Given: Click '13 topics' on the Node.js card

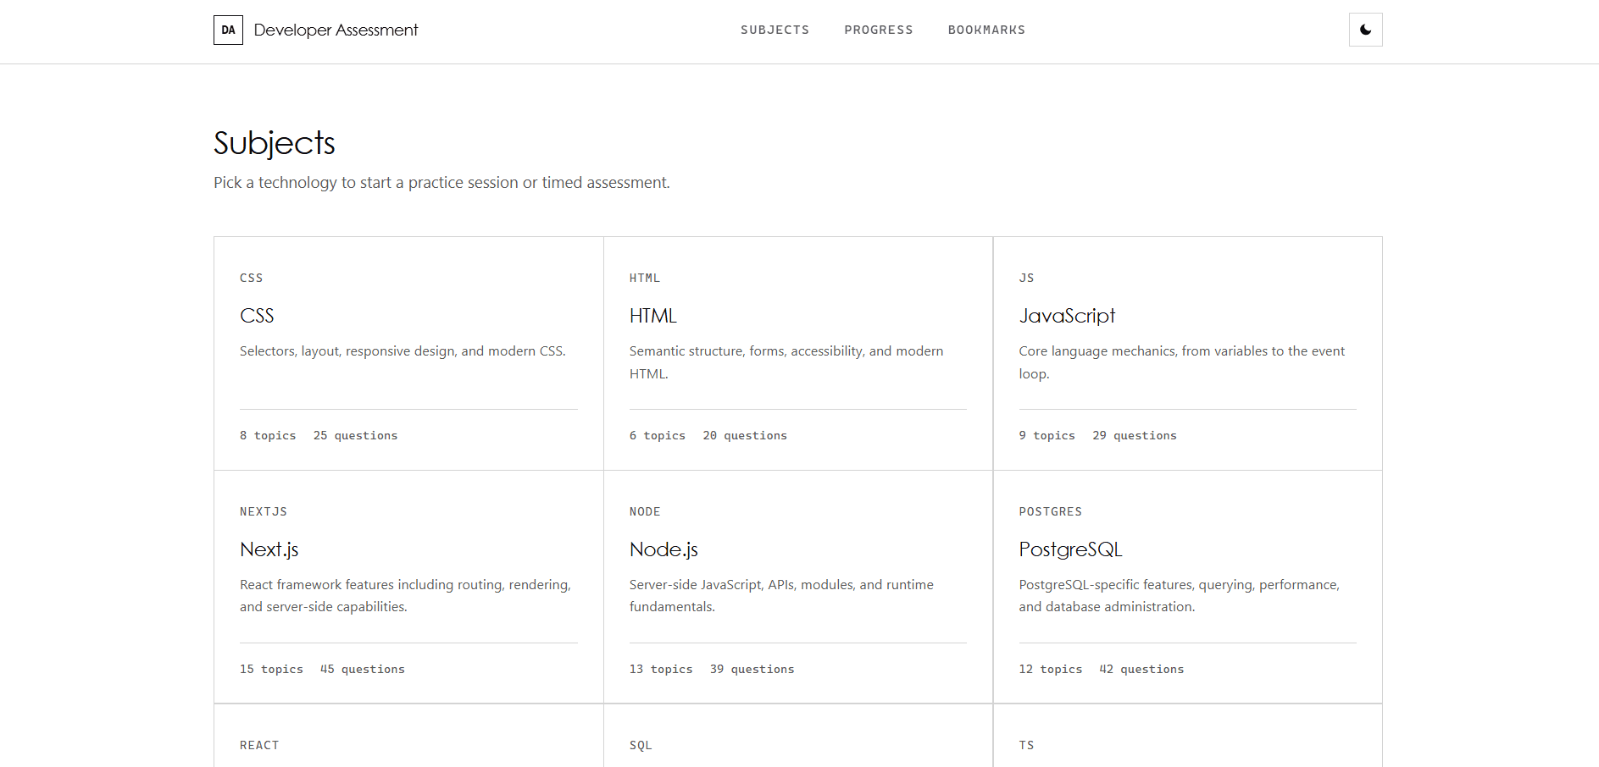Looking at the screenshot, I should tap(661, 669).
